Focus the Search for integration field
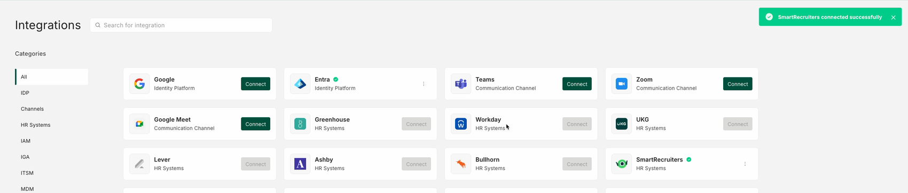Viewport: 908px width, 193px height. coord(181,25)
